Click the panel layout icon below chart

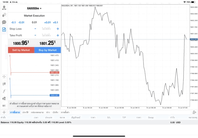(x=194, y=112)
